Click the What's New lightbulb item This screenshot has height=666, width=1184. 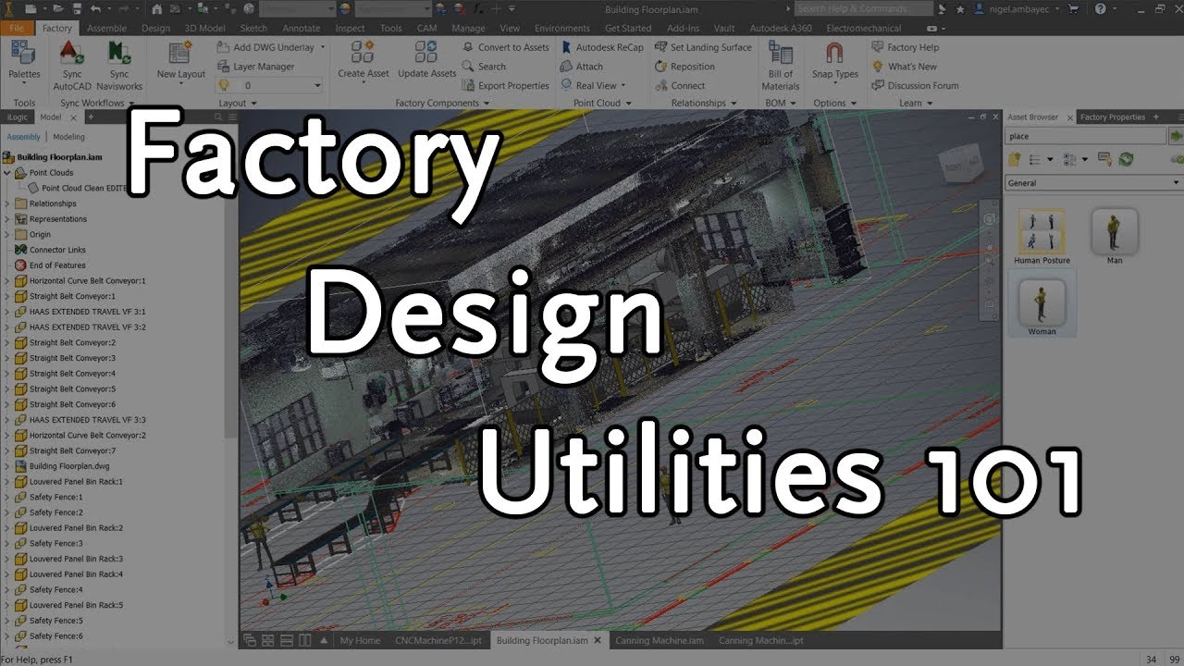point(904,67)
